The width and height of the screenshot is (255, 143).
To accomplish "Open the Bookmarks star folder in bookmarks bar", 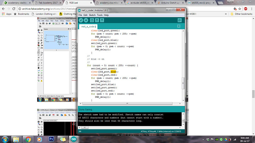I will pyautogui.click(x=21, y=14).
